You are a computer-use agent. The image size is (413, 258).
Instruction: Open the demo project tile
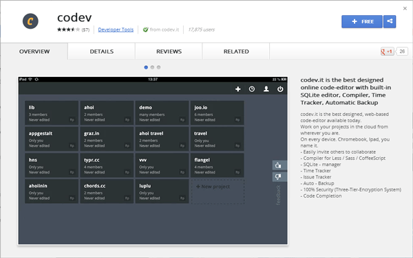point(162,113)
